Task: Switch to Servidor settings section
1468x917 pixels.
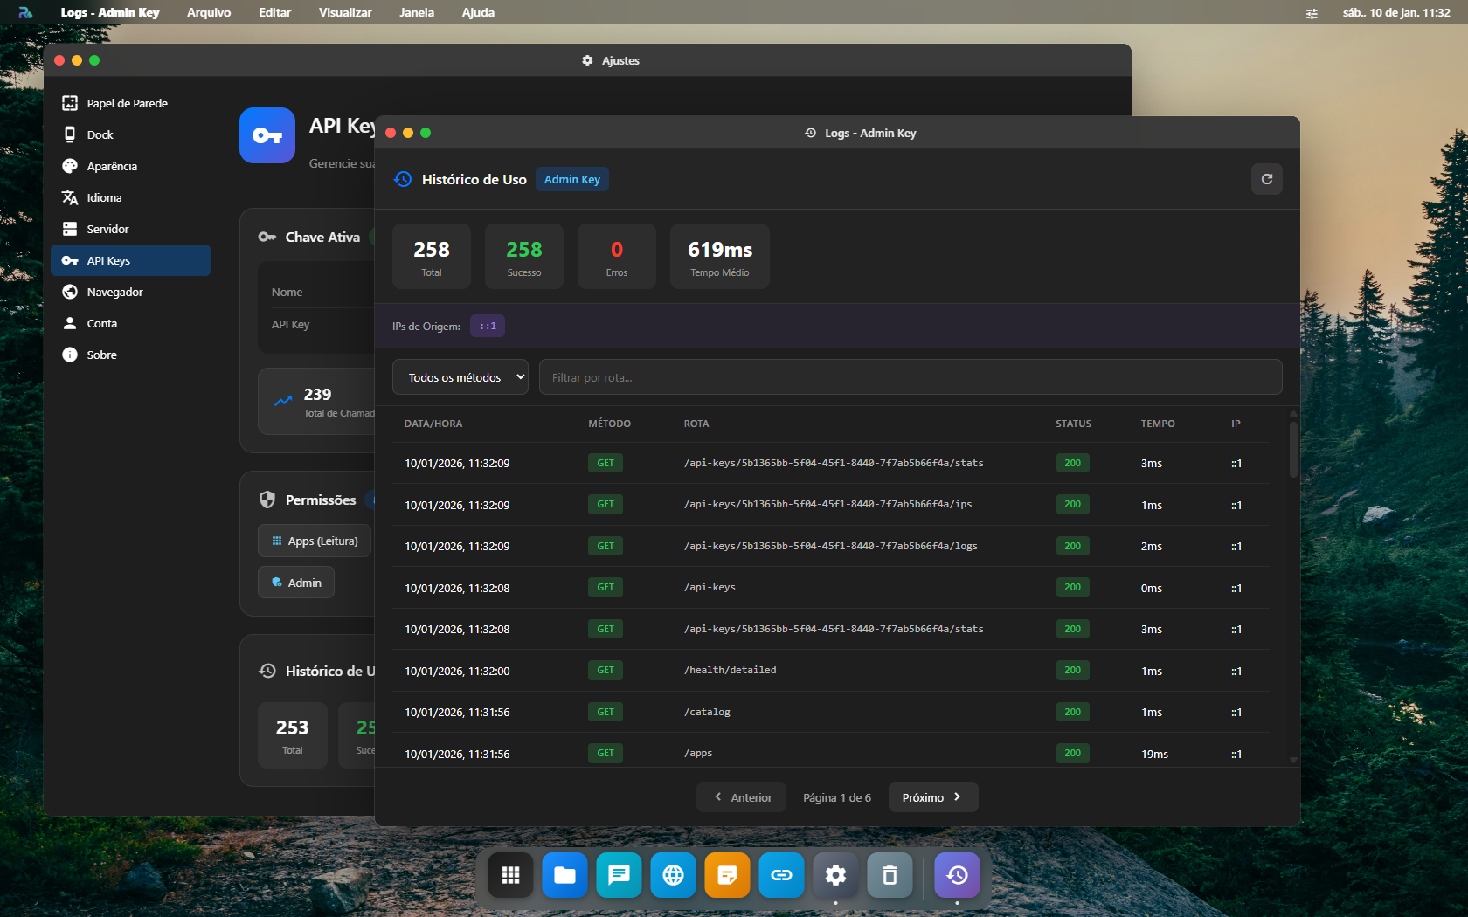Action: pos(107,229)
